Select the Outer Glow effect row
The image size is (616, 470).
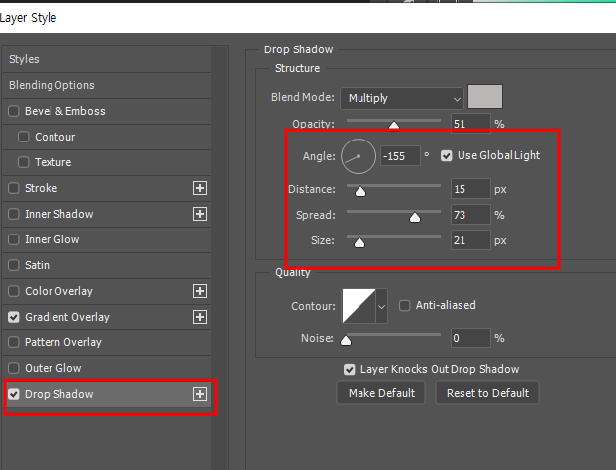click(x=107, y=368)
